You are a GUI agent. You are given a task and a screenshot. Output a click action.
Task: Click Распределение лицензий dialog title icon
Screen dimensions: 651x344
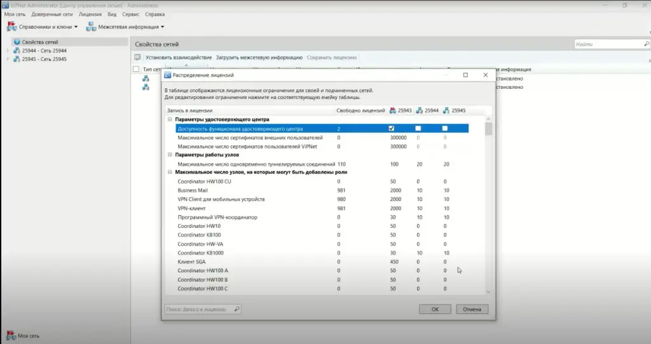tap(167, 75)
